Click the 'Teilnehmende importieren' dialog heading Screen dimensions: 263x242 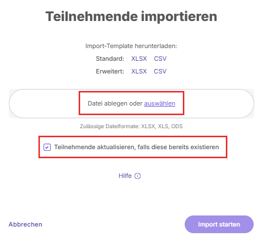click(131, 17)
